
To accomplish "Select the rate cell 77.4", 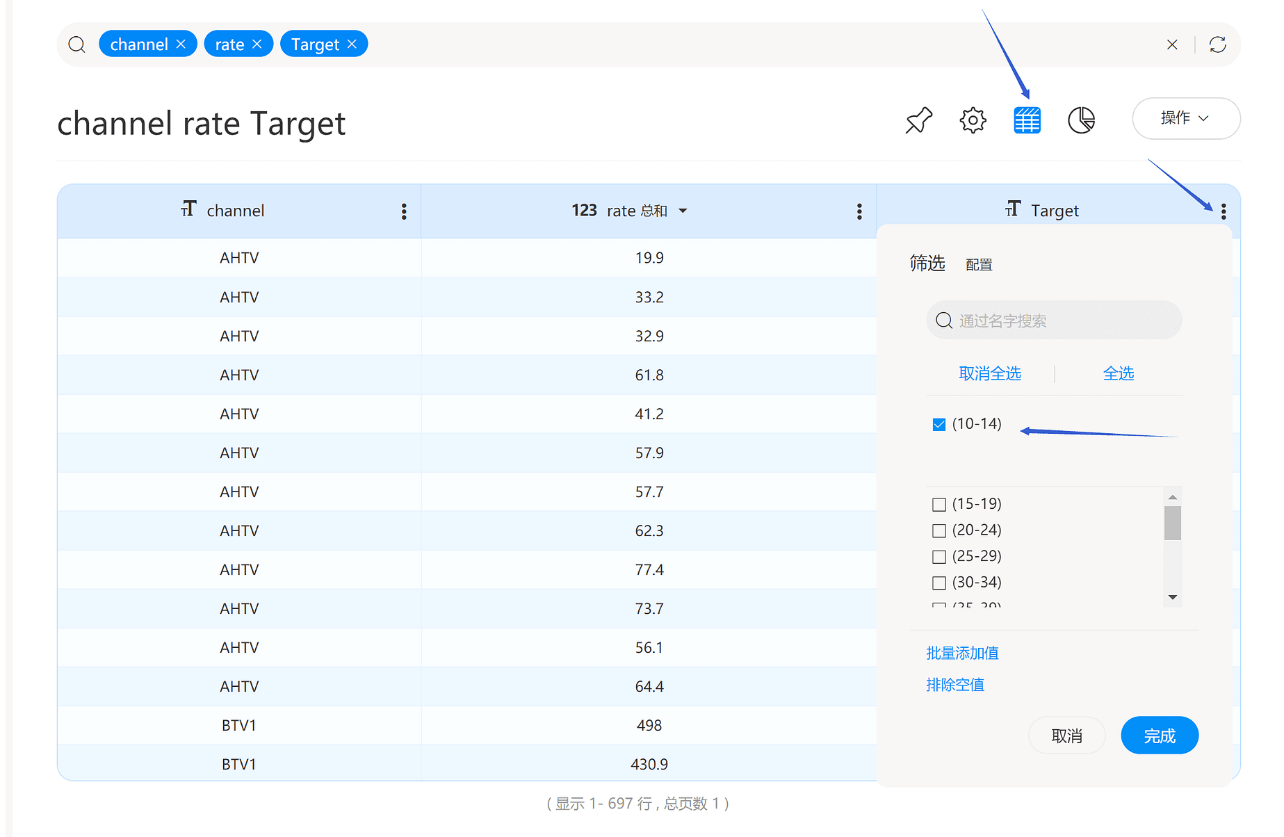I will coord(649,569).
